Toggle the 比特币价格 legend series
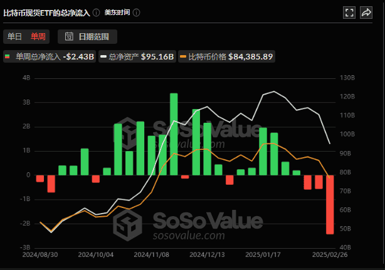The height and width of the screenshot is (270, 385). pos(226,57)
